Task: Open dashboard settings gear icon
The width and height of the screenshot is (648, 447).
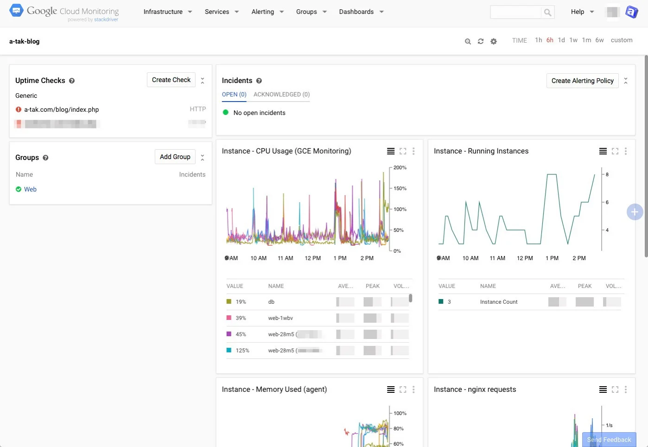Action: click(494, 41)
